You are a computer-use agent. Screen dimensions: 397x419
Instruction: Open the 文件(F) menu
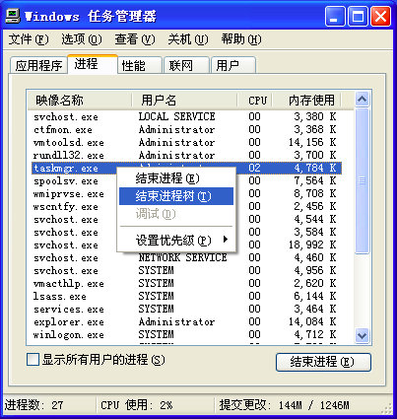coord(29,39)
